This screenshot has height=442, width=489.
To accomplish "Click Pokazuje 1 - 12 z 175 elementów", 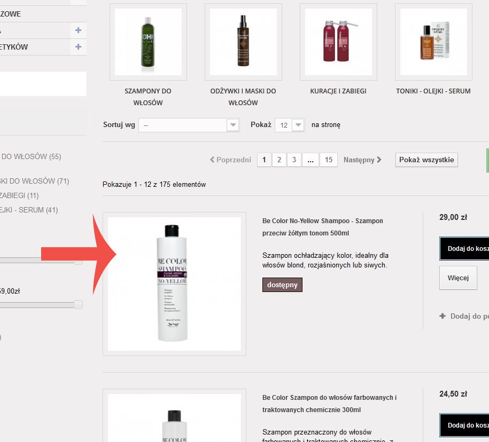I will tap(154, 184).
